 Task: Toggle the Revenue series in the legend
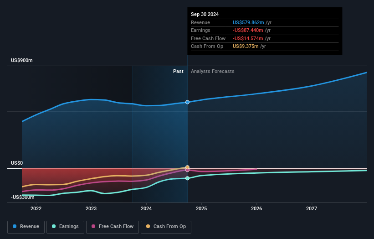26,227
